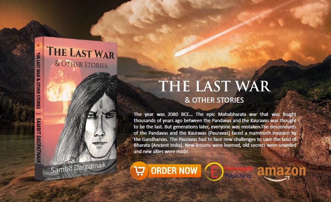Click the Evincepub Publishing text
This screenshot has width=331, height=202.
point(238,172)
